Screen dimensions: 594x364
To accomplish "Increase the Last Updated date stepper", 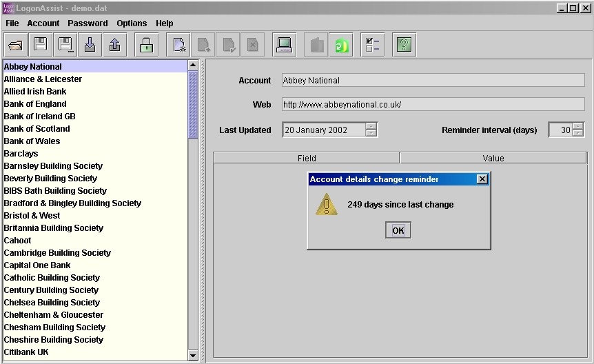I will coord(371,126).
